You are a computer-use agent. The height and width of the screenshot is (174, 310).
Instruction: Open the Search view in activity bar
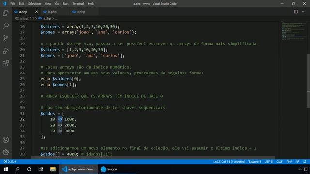point(6,26)
